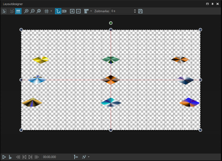
Task: Click the Zeitmarke time input field
Action: coord(122,11)
